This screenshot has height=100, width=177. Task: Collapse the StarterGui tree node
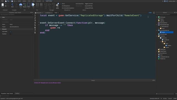(x=157, y=36)
